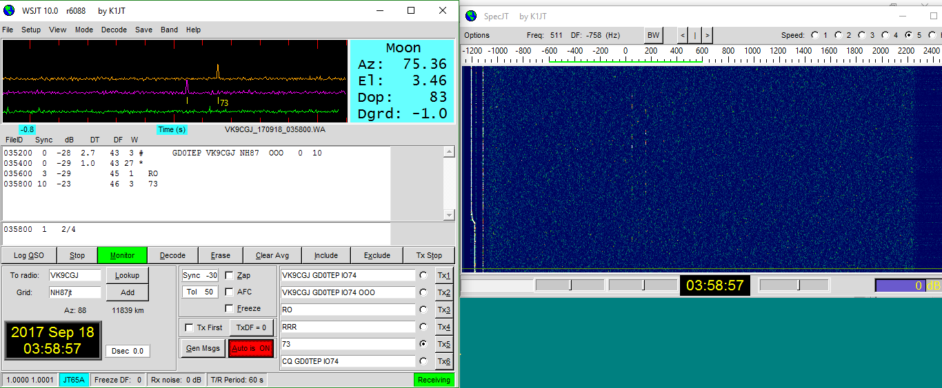Select the RRR message radio button
The height and width of the screenshot is (388, 942).
(423, 327)
